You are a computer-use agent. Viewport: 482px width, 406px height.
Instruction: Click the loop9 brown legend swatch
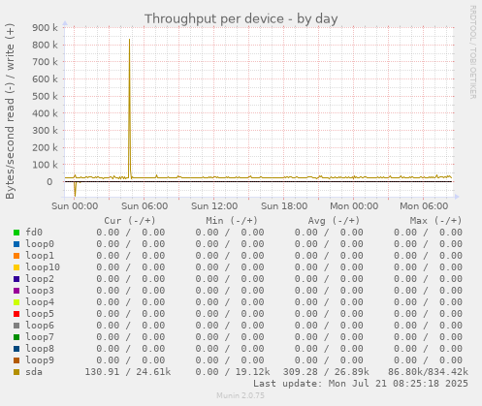(x=16, y=360)
